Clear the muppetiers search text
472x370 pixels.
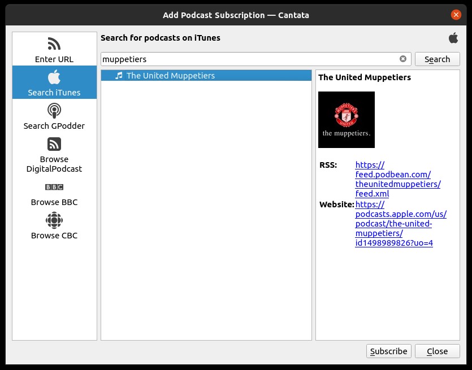403,59
